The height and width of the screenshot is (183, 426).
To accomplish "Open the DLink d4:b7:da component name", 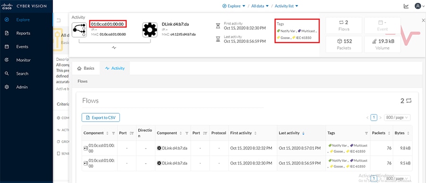I will 175,24.
